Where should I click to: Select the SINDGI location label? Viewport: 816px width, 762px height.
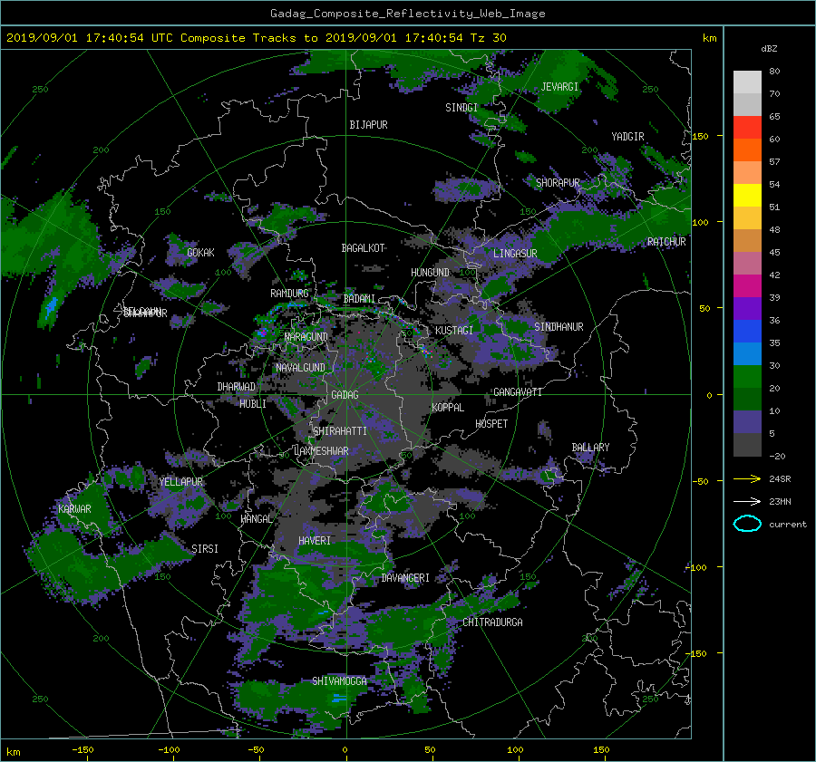(x=461, y=108)
